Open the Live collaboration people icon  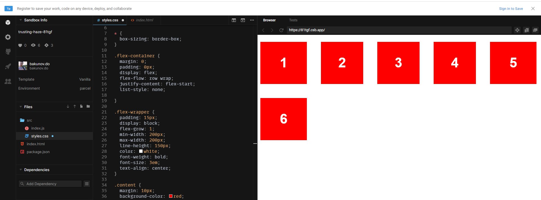tap(8, 81)
